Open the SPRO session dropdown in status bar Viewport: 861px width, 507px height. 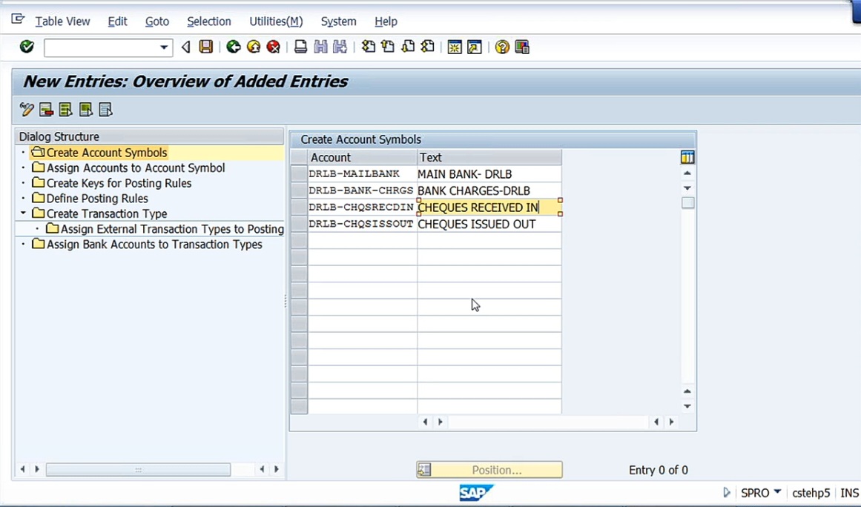[x=777, y=491]
